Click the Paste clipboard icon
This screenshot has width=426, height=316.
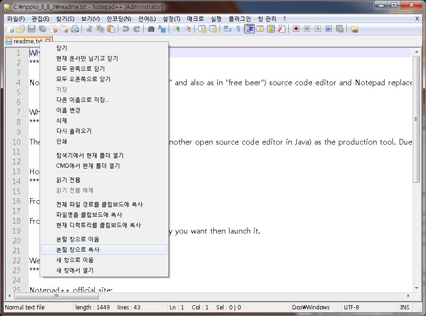coord(111,29)
